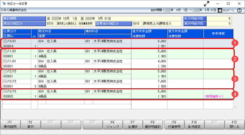The width and height of the screenshot is (245, 135).
Task: Select the 10/01 slip row with 8,000
Action: tap(118, 44)
